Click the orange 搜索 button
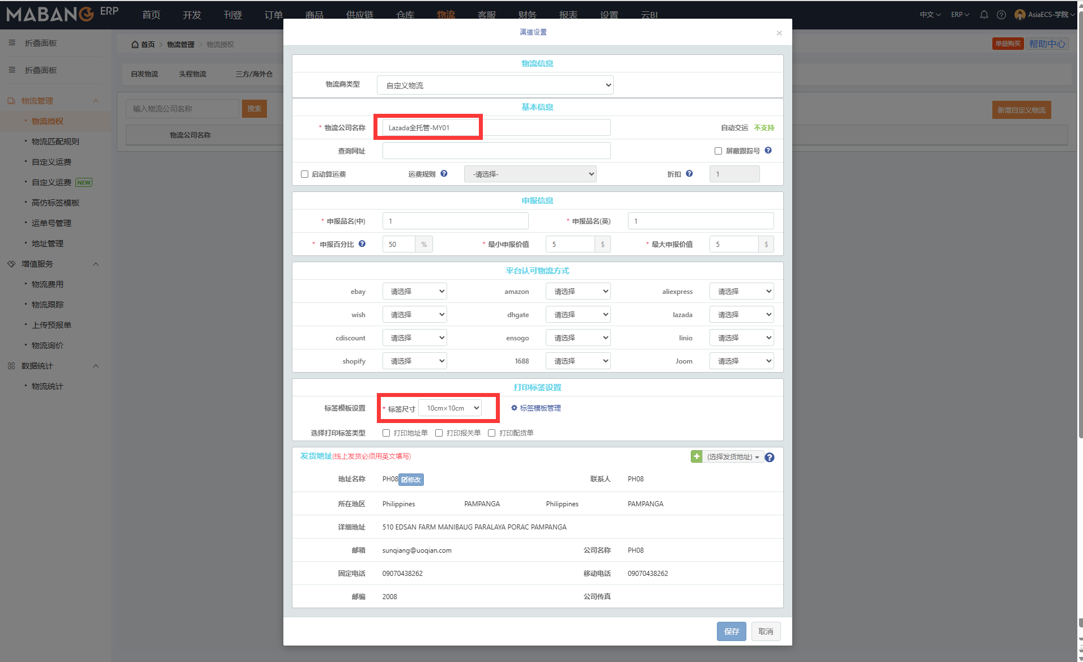This screenshot has width=1083, height=662. [x=254, y=109]
